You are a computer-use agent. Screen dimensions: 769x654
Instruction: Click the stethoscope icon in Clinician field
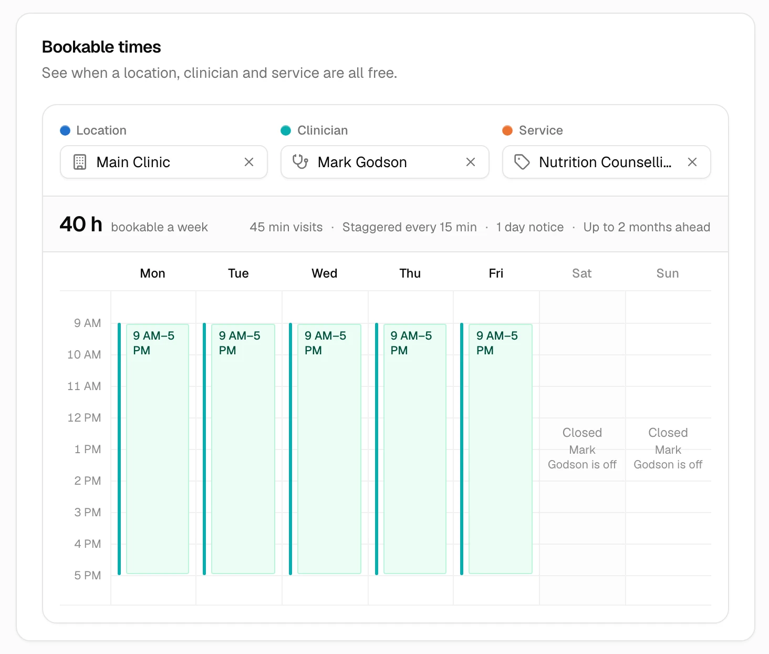coord(300,162)
